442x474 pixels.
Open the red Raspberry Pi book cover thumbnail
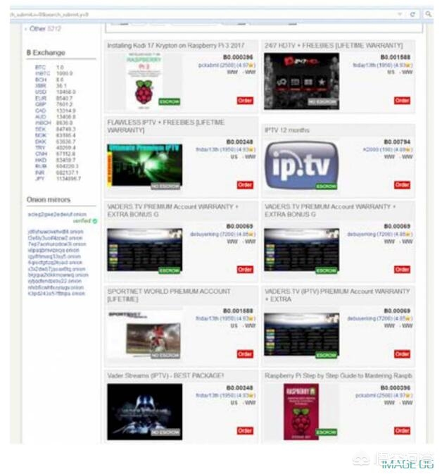click(301, 412)
